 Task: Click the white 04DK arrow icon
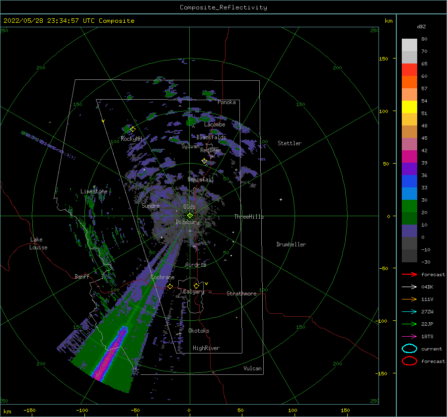409,287
